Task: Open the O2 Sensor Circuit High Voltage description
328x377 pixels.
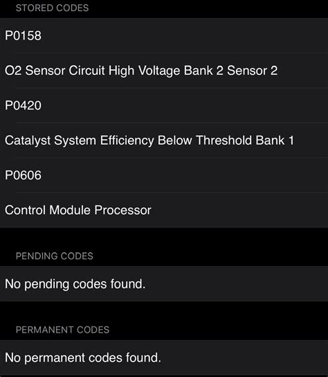Action: [164, 71]
